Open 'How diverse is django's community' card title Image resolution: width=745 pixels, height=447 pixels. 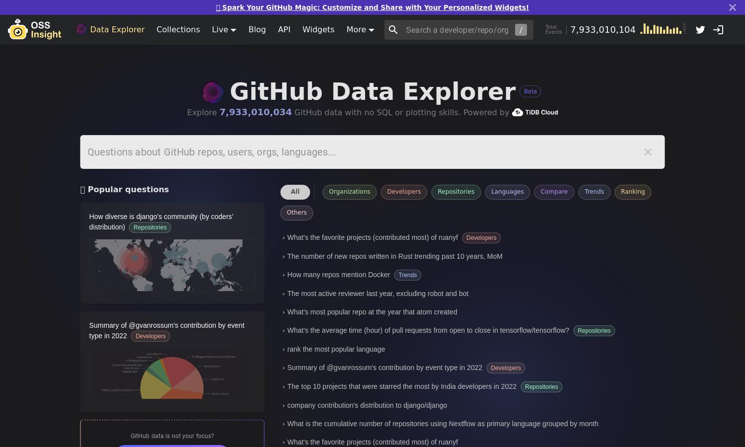tap(161, 222)
